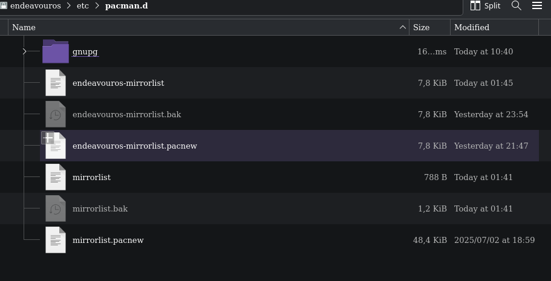Select the gnupg folder name
The width and height of the screenshot is (551, 281).
coord(85,51)
